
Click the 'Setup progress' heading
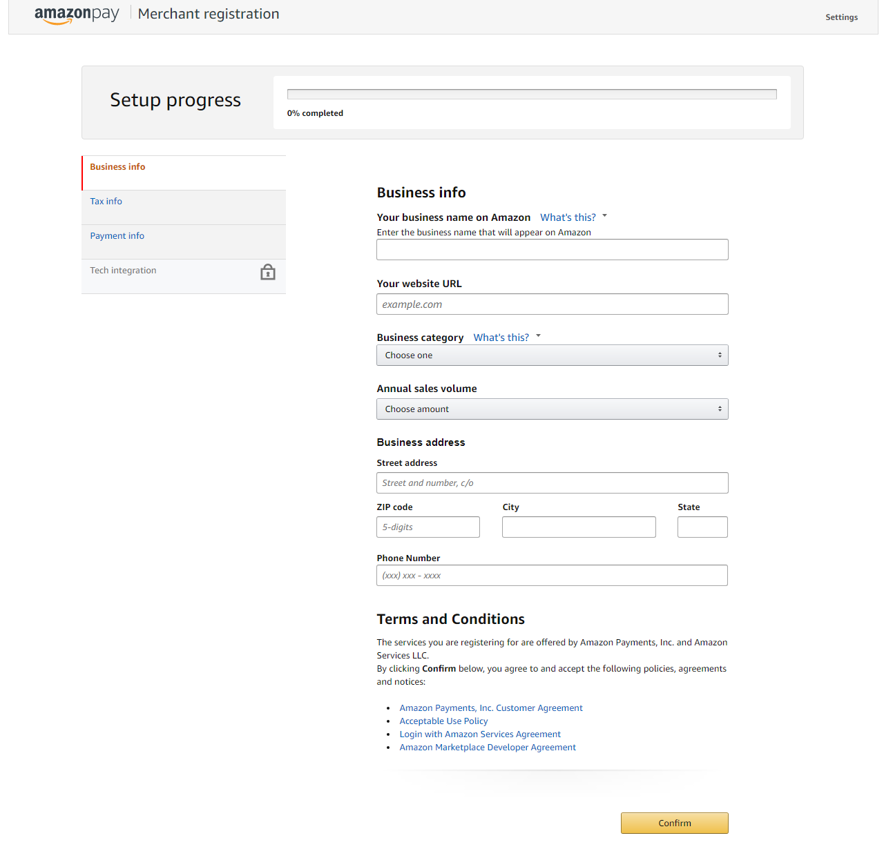[175, 100]
